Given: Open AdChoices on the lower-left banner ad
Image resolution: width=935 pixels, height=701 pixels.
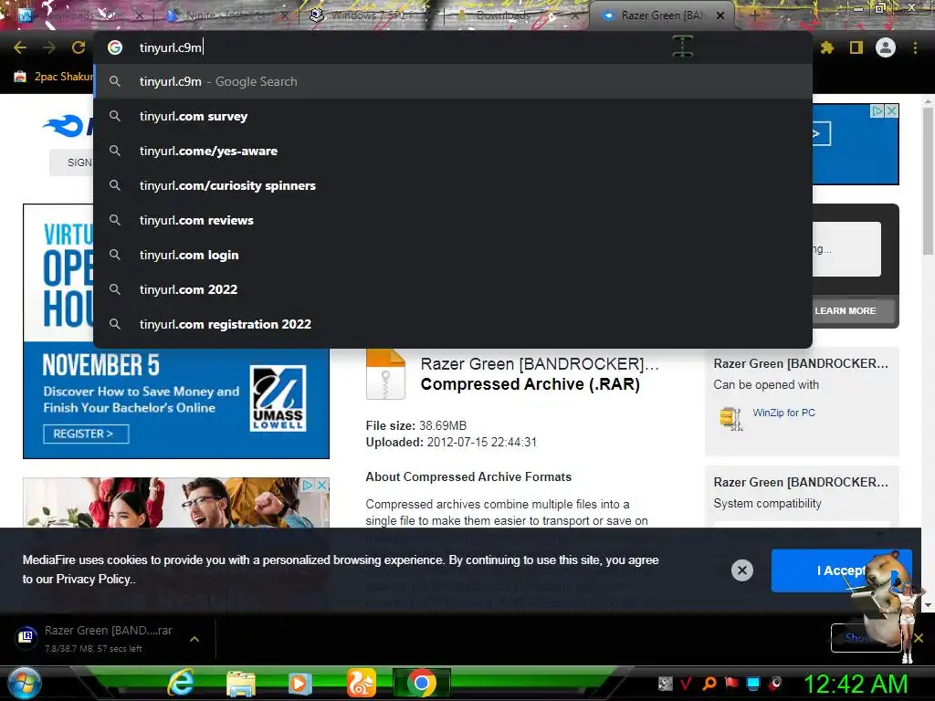Looking at the screenshot, I should [308, 486].
